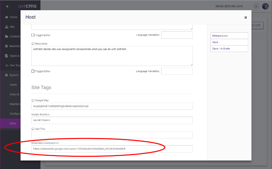Image resolution: width=272 pixels, height=169 pixels.
Task: Click the Site sitemap icon
Action: (x=6, y=27)
